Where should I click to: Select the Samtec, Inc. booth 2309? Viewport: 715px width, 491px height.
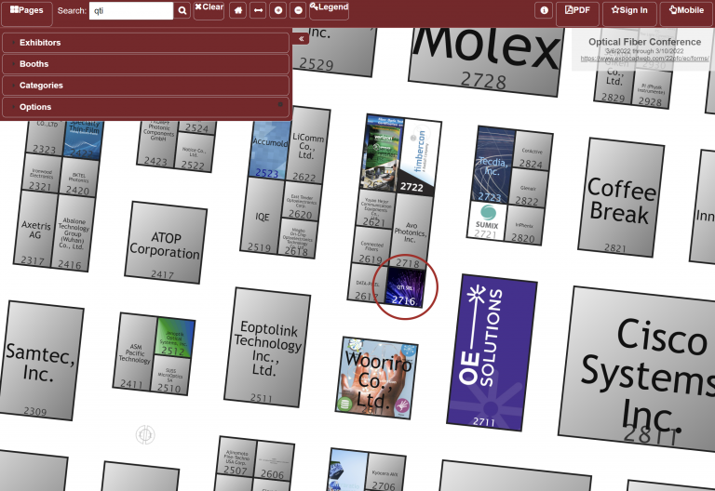coord(40,361)
